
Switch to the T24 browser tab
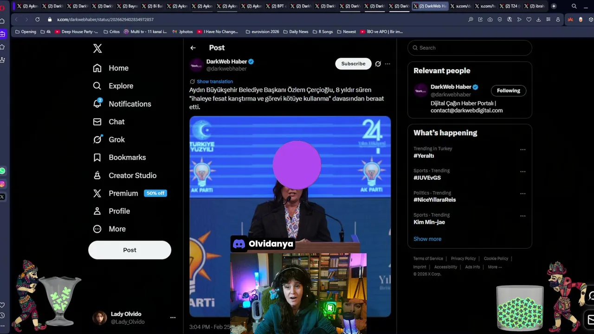(510, 6)
